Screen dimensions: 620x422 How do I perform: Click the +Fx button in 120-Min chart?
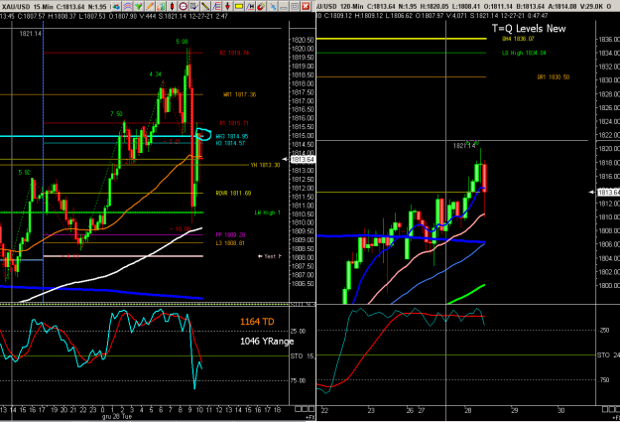(616, 417)
